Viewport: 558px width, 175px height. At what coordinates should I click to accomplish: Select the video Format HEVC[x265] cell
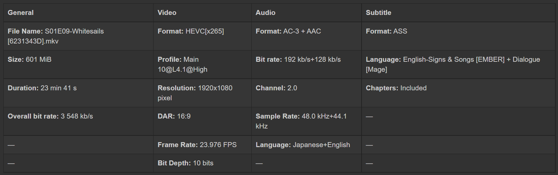190,31
